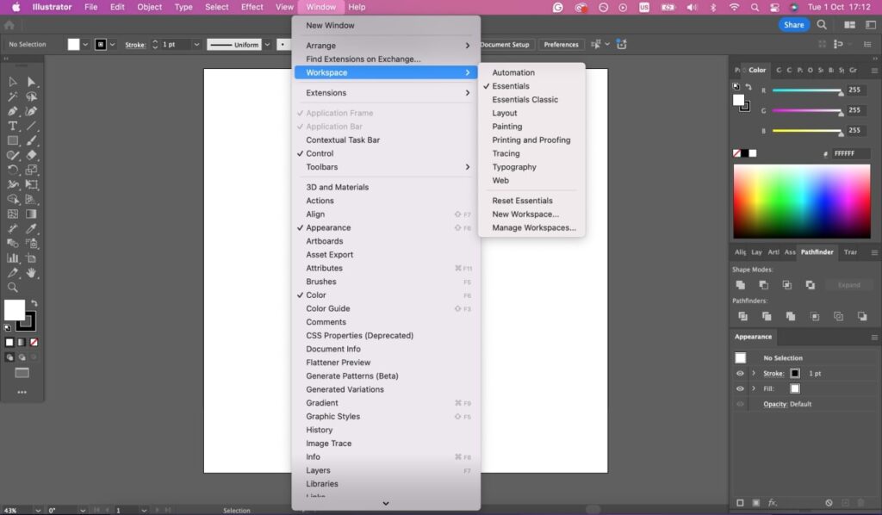The image size is (882, 515).
Task: Click the hex value FFFFFF field
Action: pyautogui.click(x=852, y=153)
